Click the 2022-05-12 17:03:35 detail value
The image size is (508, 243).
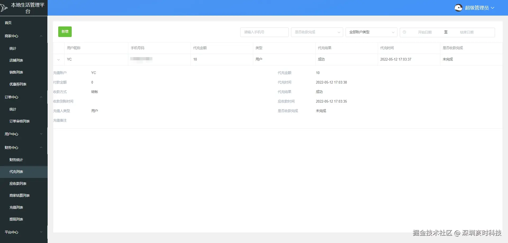tap(332, 101)
